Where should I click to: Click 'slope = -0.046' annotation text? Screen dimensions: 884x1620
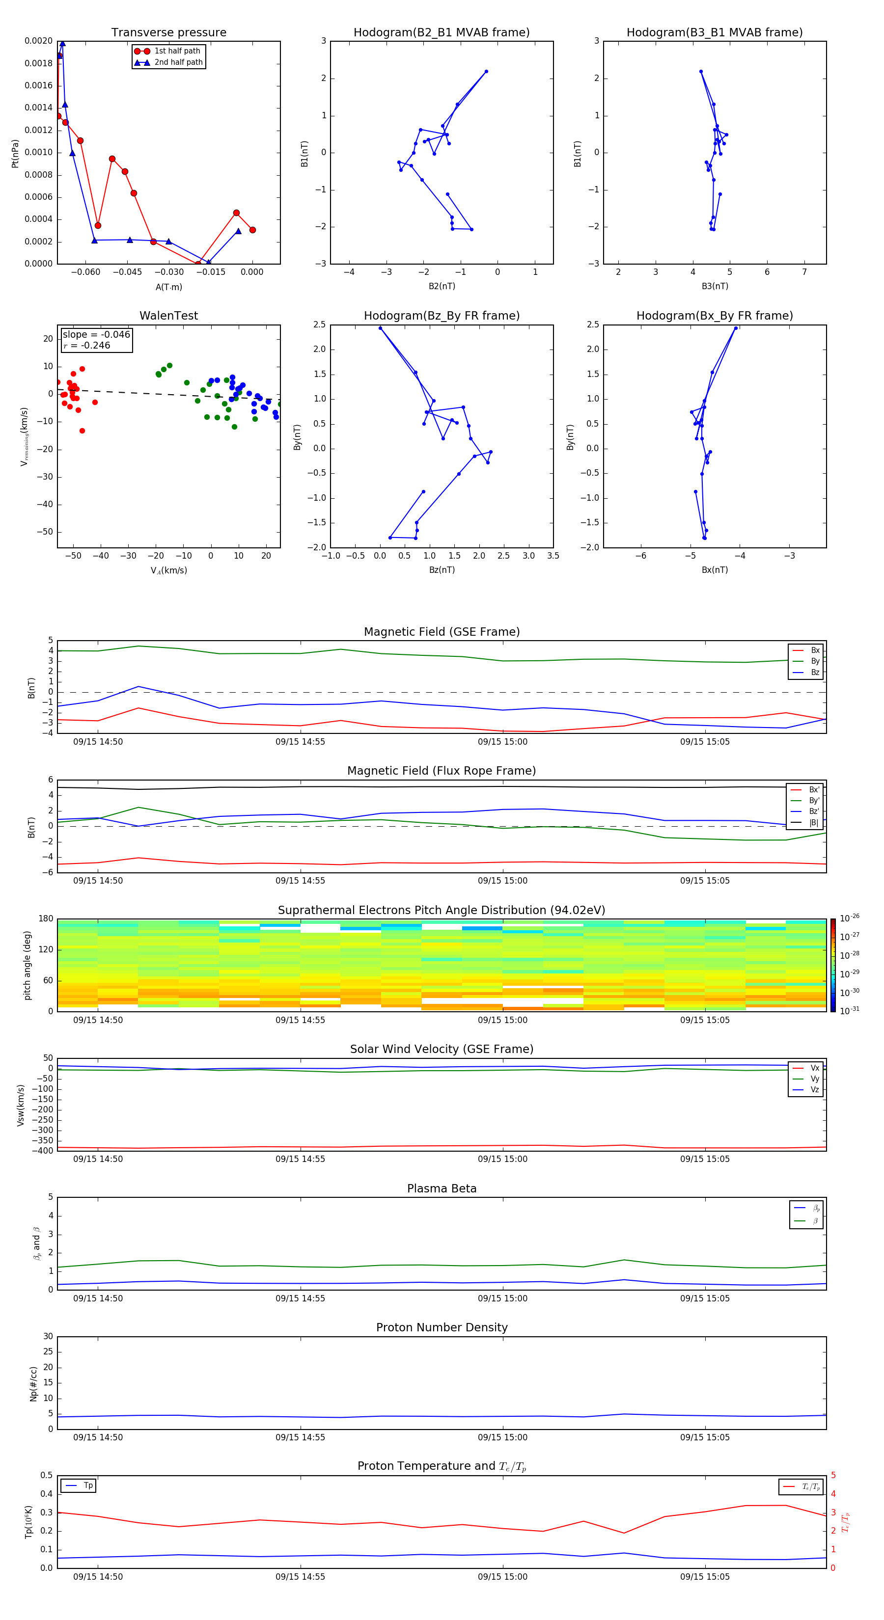[x=96, y=335]
